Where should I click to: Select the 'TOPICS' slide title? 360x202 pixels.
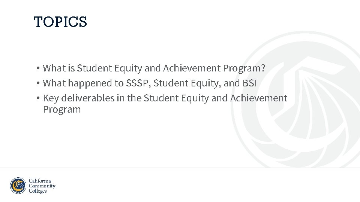60,22
